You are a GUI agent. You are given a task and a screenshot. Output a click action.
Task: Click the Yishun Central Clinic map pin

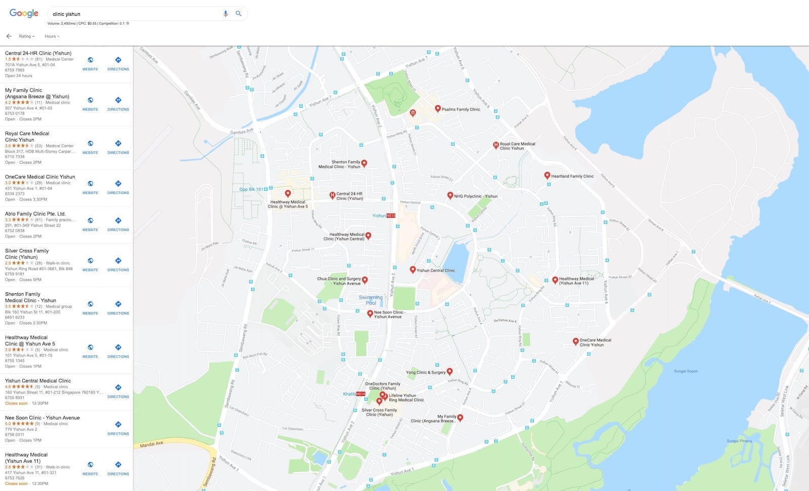[x=413, y=270]
